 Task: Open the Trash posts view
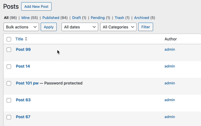tap(119, 18)
